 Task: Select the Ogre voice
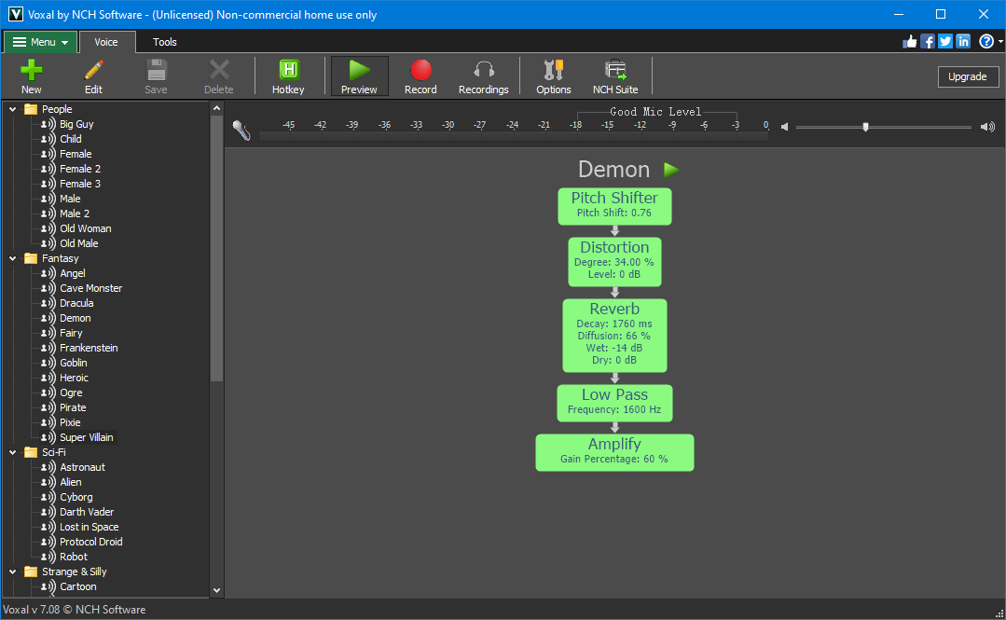(71, 393)
